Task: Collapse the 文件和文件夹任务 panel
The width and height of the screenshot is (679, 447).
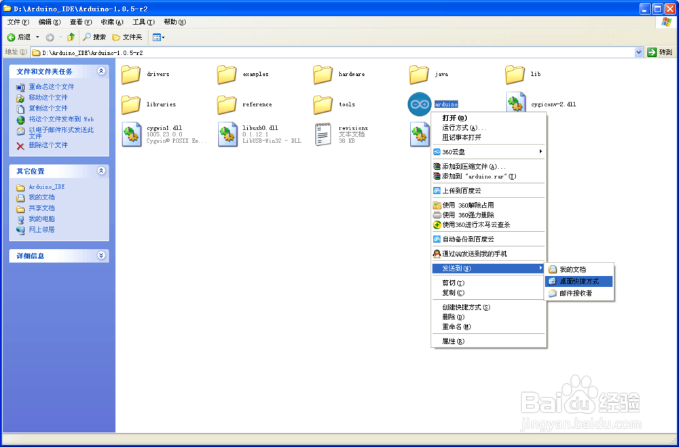Action: [x=101, y=71]
